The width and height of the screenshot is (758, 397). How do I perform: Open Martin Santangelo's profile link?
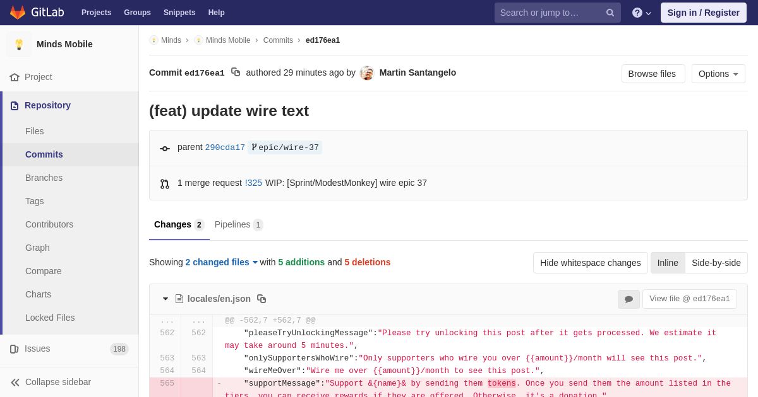(418, 72)
